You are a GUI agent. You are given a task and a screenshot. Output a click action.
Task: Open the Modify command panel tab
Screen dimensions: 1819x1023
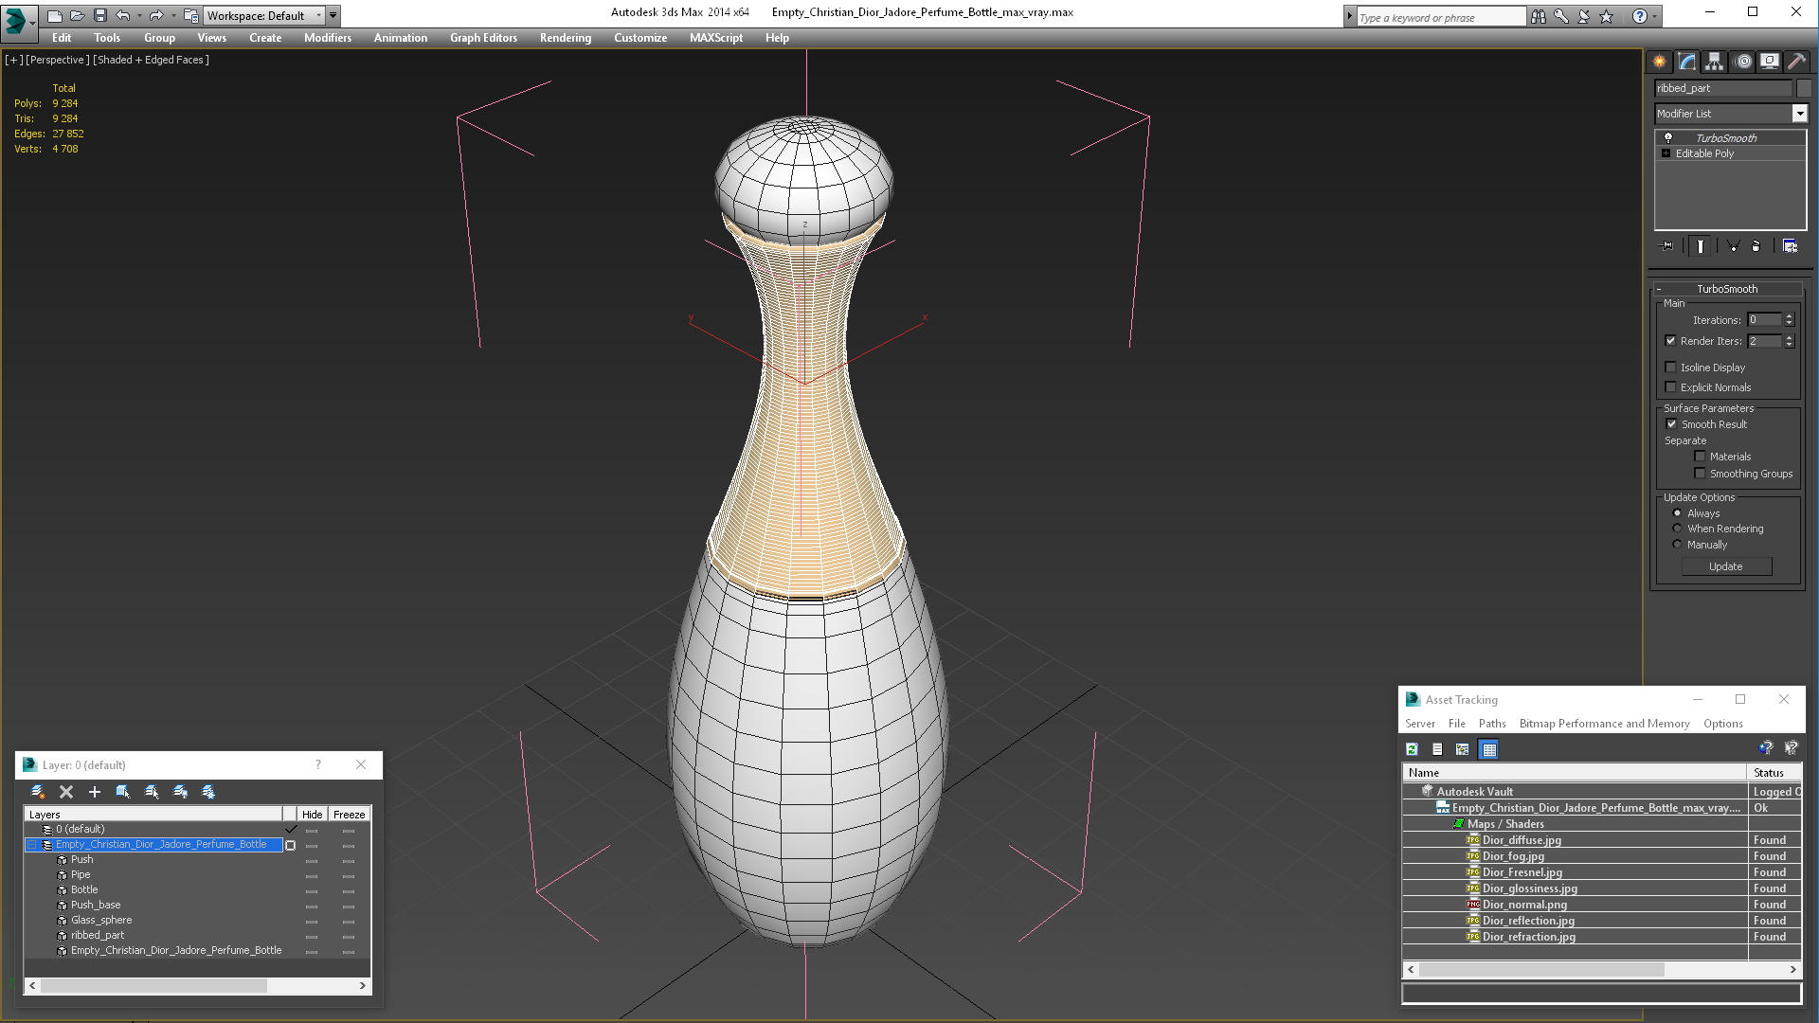1687,62
